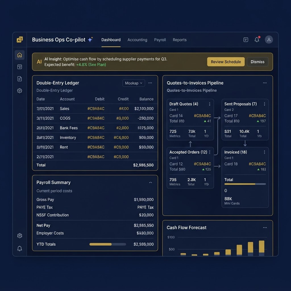
Task: Click the Credit column header
Action: tap(123, 99)
